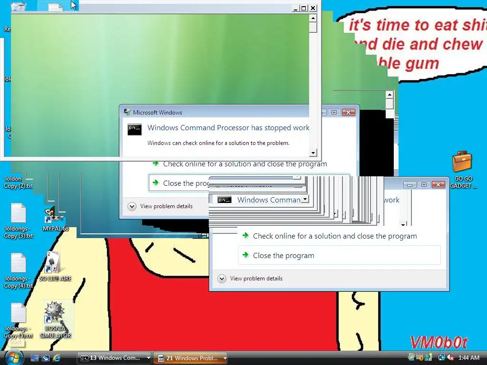Click Close the program in front dialog

click(339, 255)
